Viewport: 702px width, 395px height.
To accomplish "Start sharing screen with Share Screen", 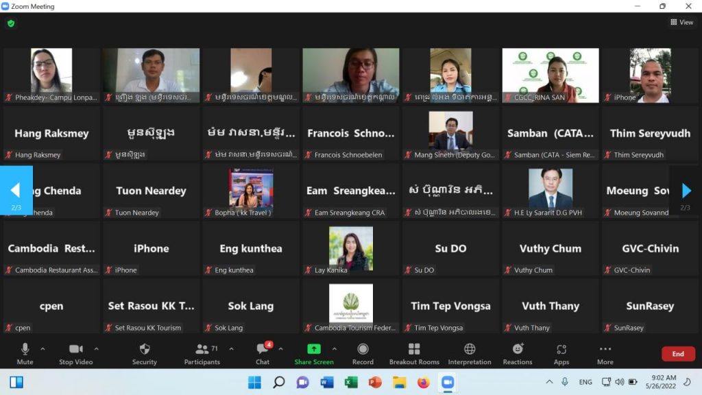I will click(x=313, y=353).
